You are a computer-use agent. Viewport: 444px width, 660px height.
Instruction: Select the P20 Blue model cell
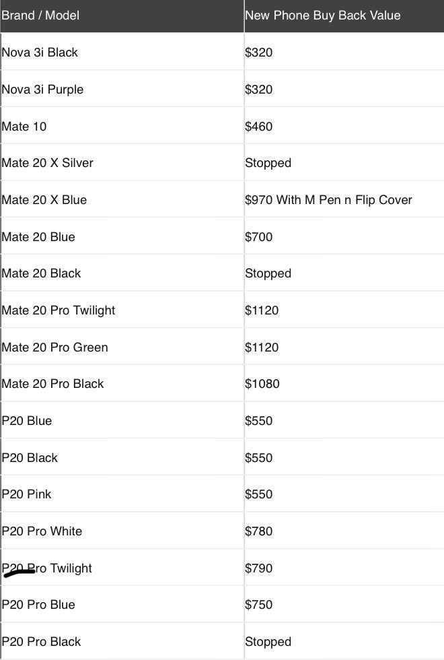coord(27,421)
